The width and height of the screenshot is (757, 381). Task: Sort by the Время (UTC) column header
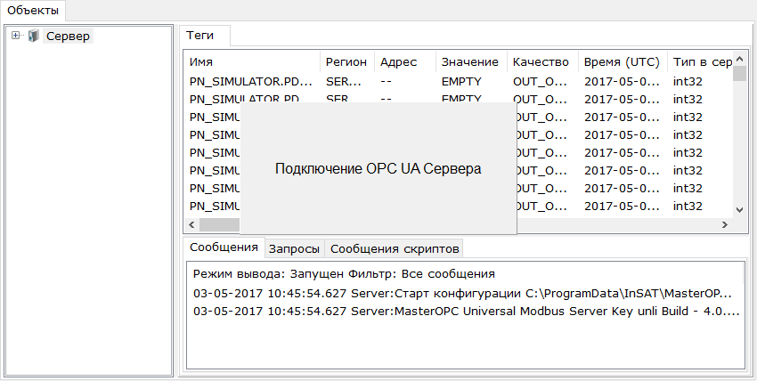click(x=623, y=62)
